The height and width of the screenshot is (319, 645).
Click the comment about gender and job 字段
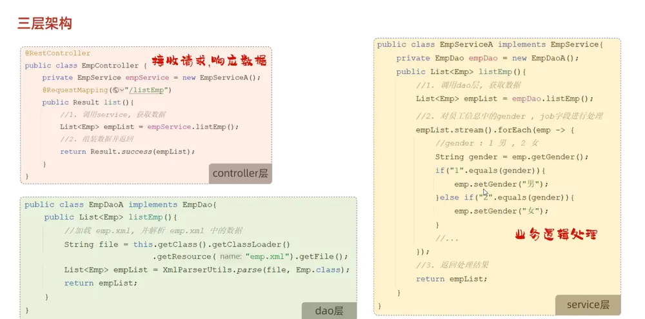tap(510, 117)
